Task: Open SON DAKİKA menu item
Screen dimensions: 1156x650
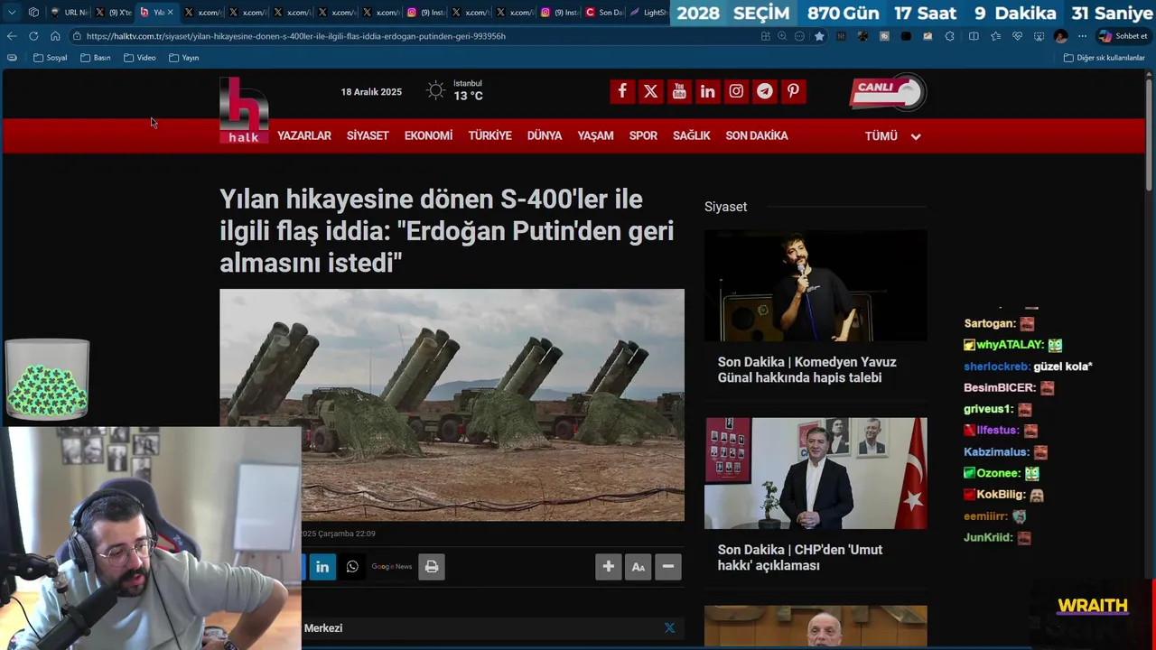Action: pos(757,135)
